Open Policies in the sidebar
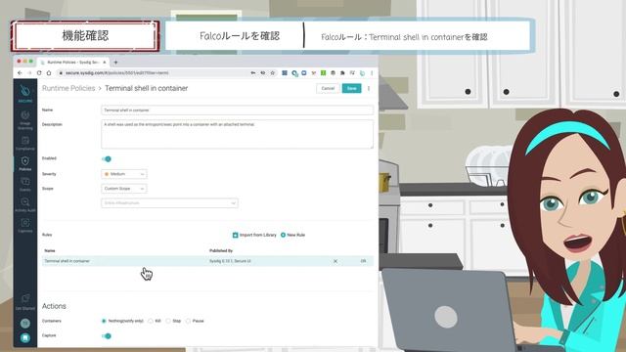This screenshot has width=626, height=352. [x=25, y=163]
